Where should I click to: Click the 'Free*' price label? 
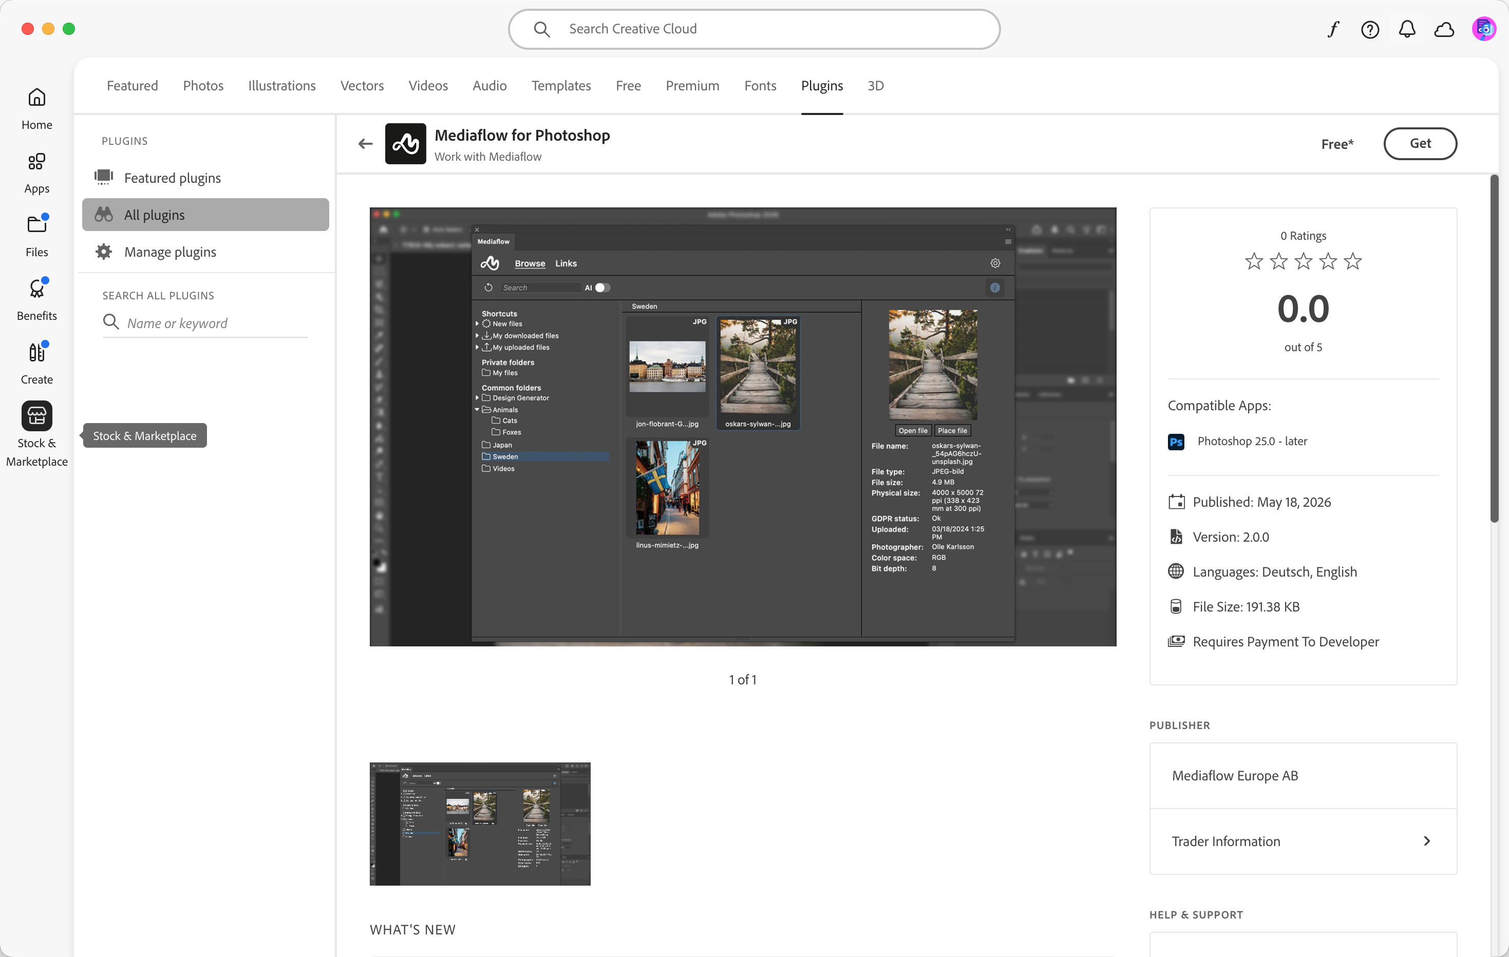[x=1337, y=144]
